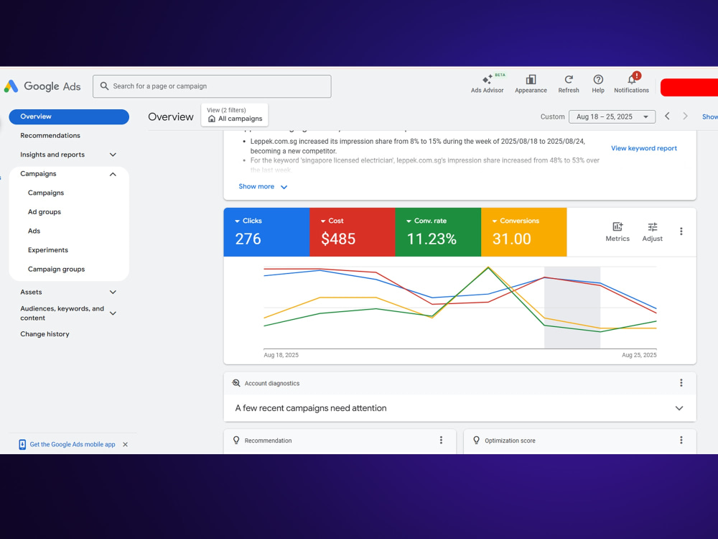Click the search magnifier icon
The image size is (718, 539).
104,86
